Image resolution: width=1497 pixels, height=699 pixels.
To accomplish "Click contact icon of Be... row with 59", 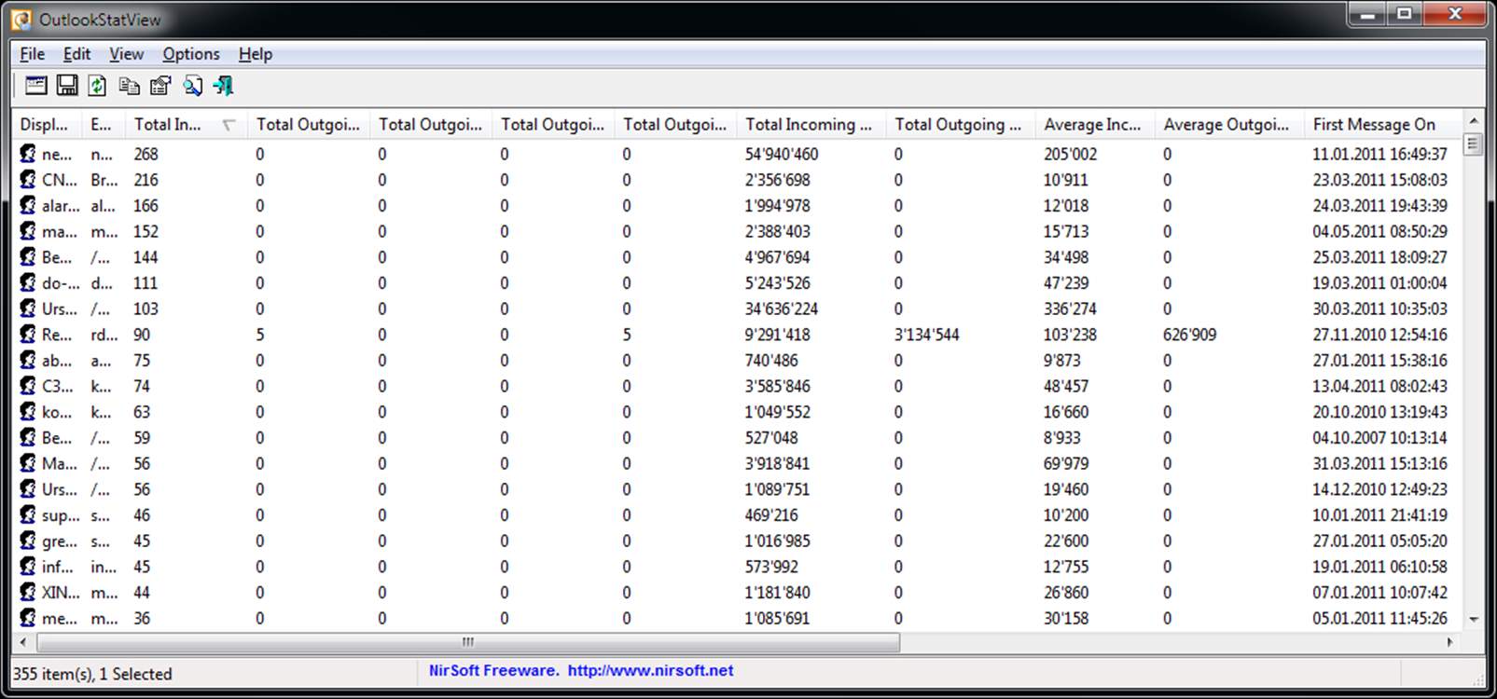I will coord(28,437).
